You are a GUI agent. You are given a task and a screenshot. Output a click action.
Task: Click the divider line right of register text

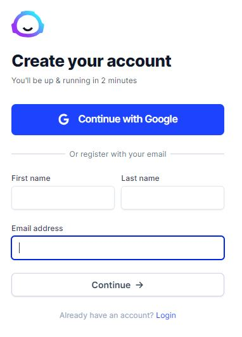click(x=198, y=154)
